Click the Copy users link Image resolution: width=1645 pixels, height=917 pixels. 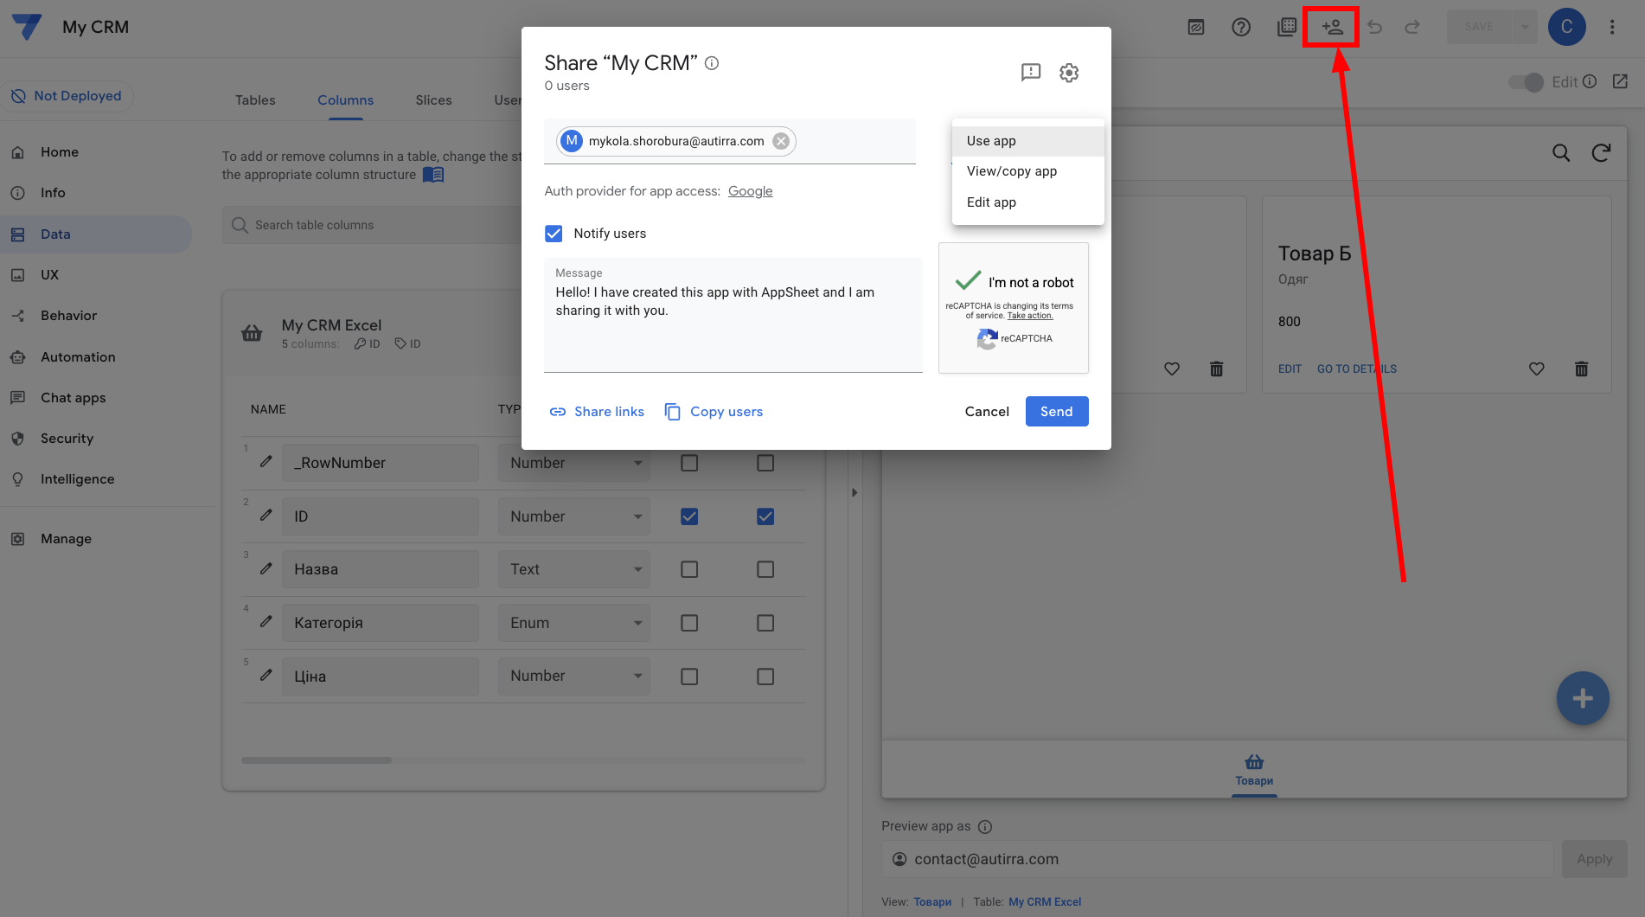click(714, 412)
